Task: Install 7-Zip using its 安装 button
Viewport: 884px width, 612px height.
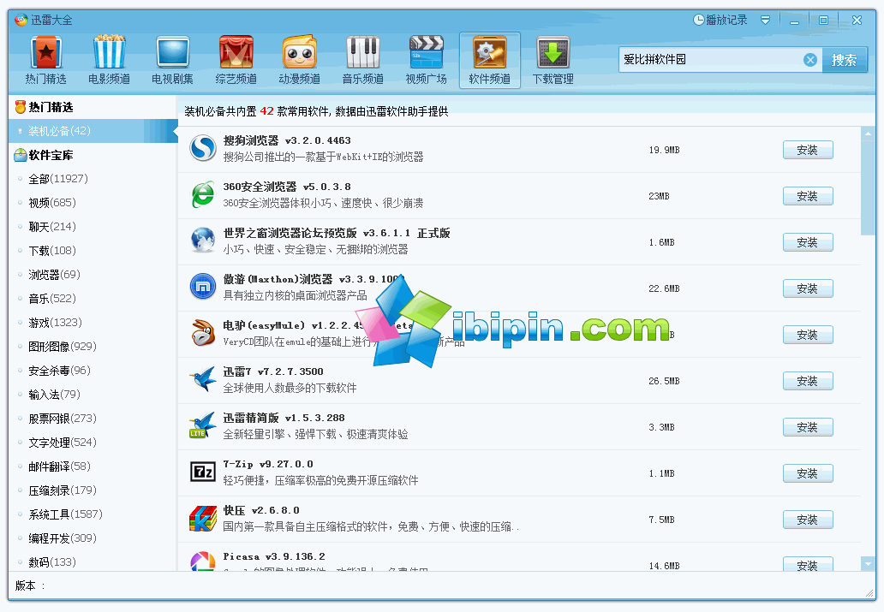Action: (x=807, y=473)
